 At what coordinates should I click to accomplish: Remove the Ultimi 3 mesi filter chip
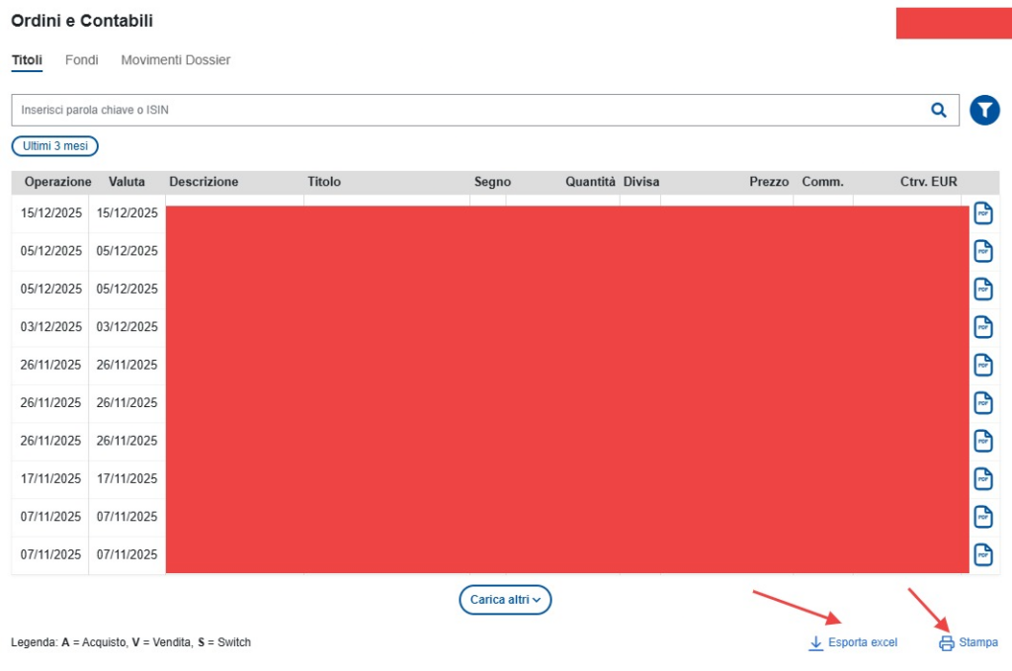click(55, 146)
